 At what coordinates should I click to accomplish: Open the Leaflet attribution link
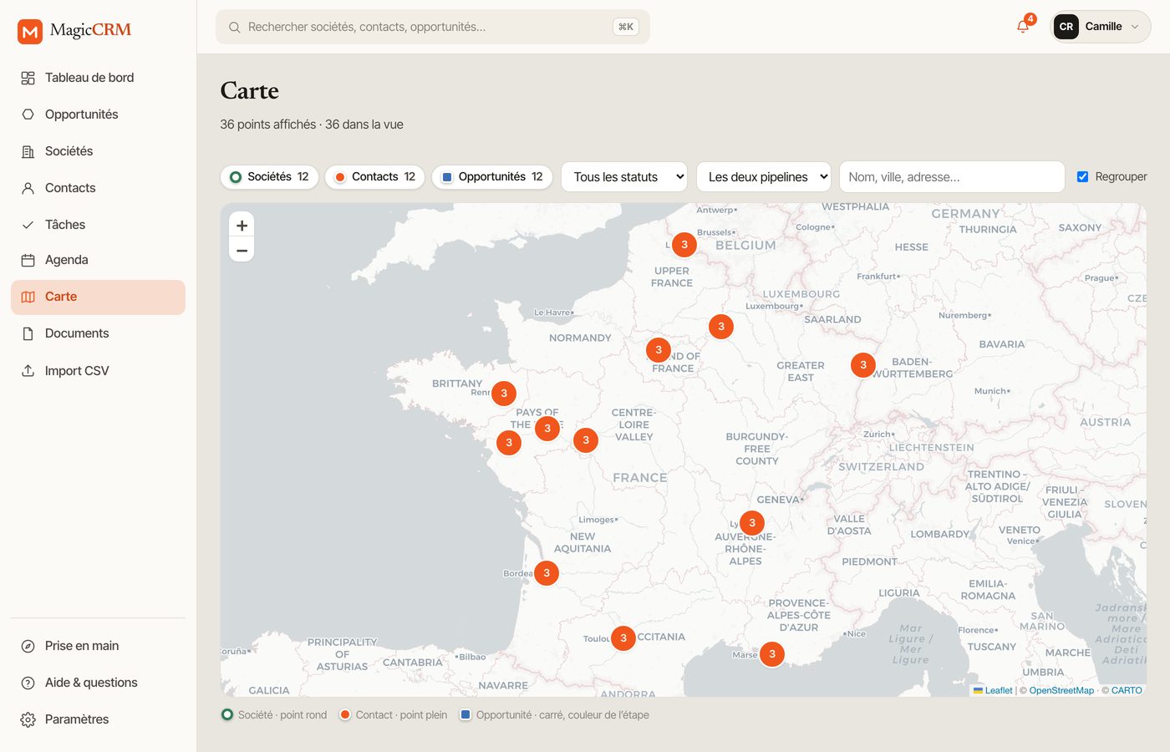pos(993,690)
